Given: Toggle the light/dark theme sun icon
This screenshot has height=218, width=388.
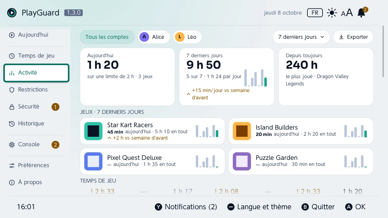Looking at the screenshot, I should coord(332,13).
